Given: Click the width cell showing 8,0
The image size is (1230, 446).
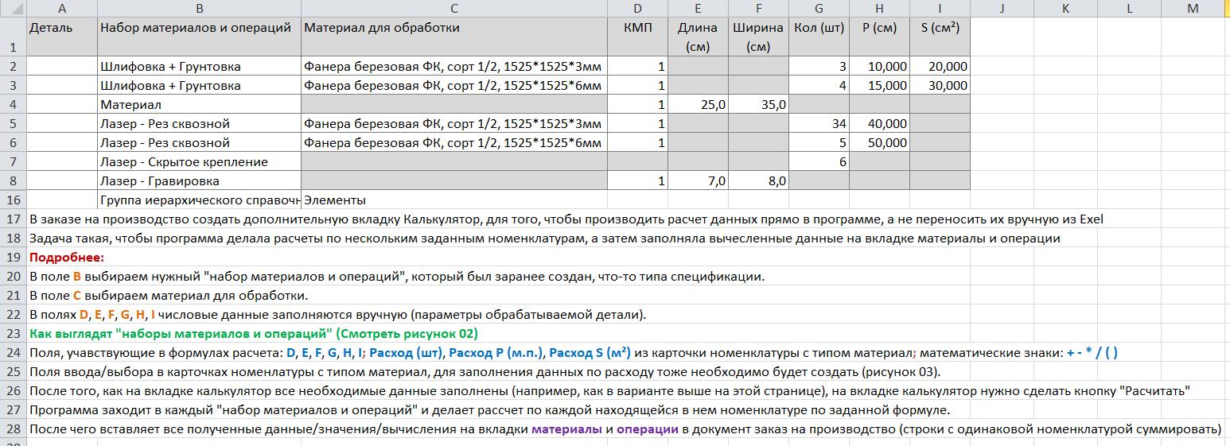Looking at the screenshot, I should (758, 181).
